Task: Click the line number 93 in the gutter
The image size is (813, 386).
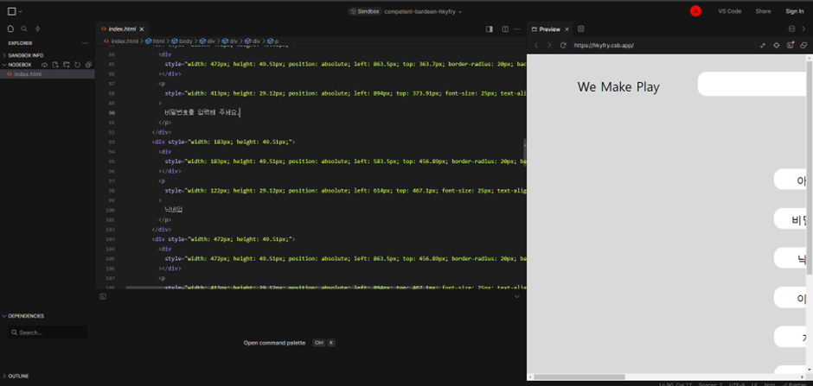Action: click(x=112, y=142)
